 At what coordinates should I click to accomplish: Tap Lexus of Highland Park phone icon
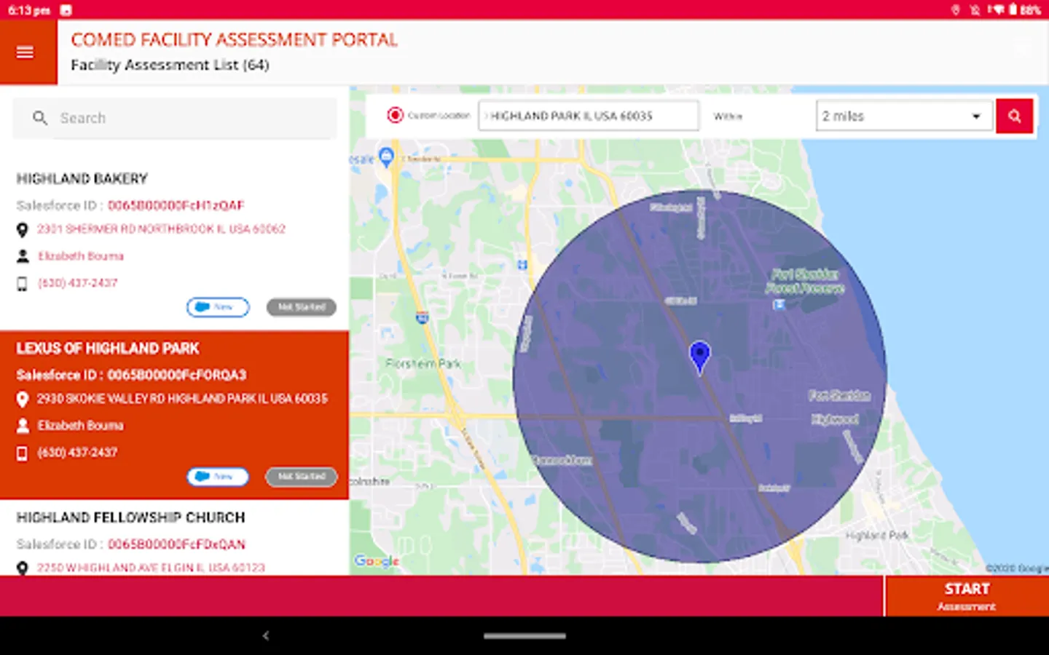pos(23,453)
